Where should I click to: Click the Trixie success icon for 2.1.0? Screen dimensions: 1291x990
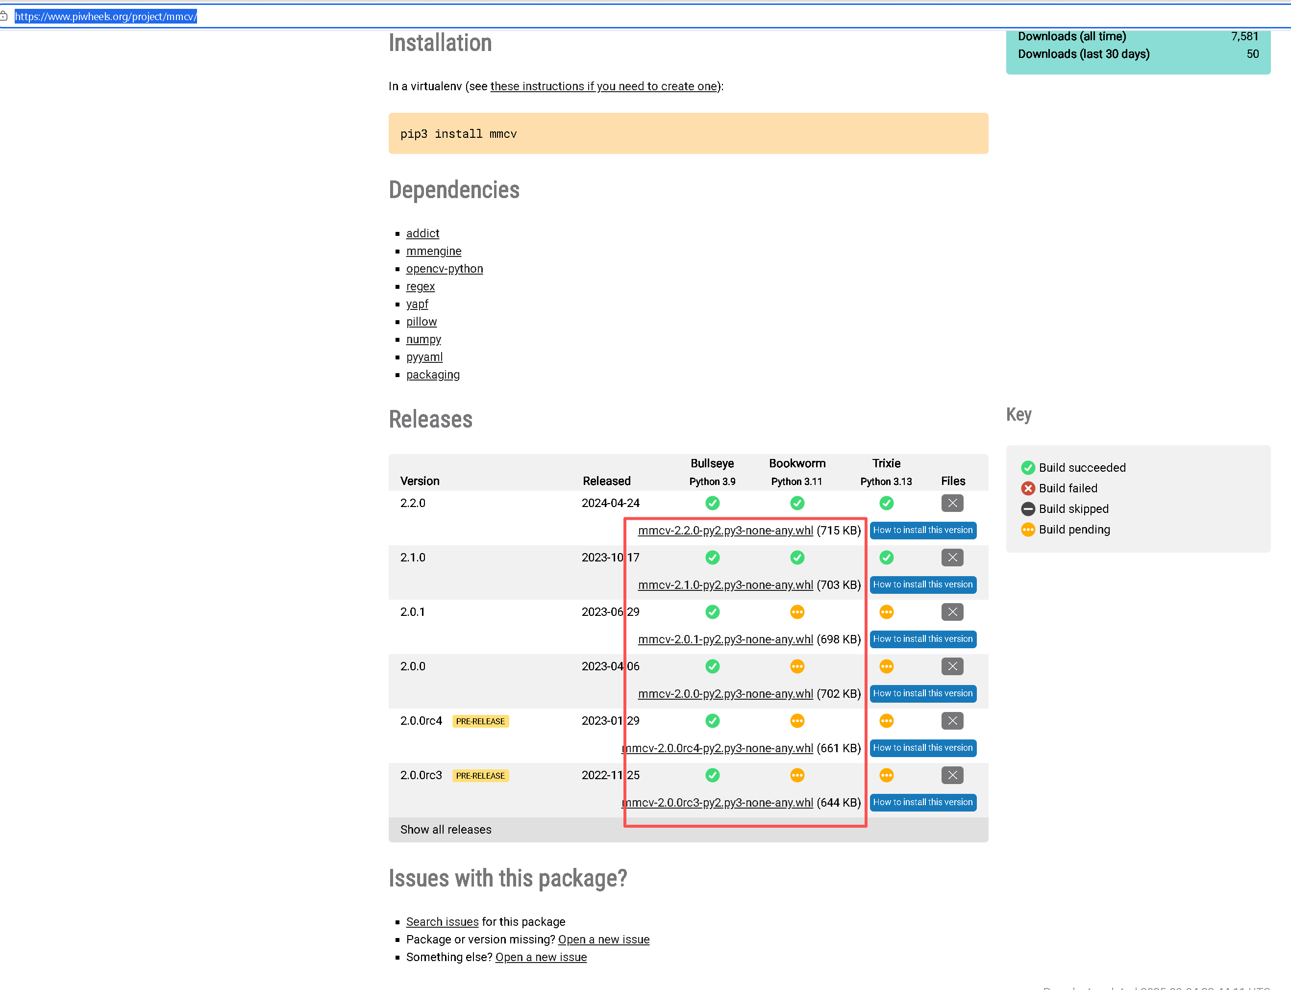point(886,558)
